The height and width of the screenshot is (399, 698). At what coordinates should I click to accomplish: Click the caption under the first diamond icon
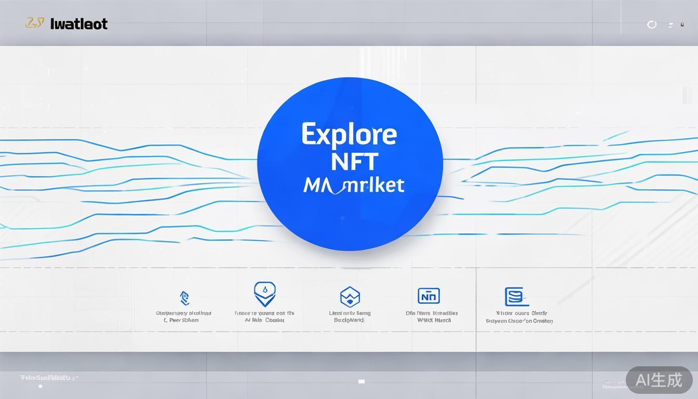pos(183,316)
